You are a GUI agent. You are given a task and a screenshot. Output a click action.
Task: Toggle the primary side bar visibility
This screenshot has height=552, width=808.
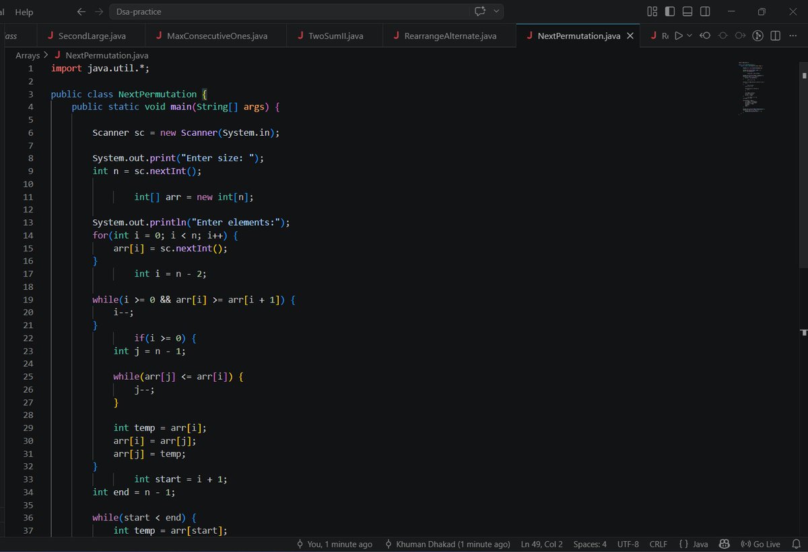click(x=669, y=11)
